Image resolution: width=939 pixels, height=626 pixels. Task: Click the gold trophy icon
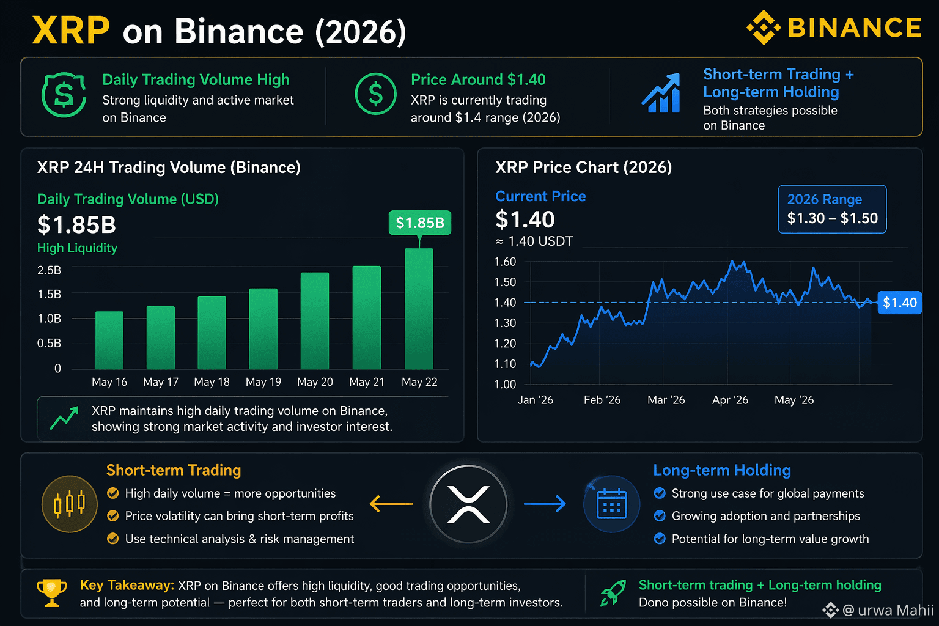pos(52,593)
